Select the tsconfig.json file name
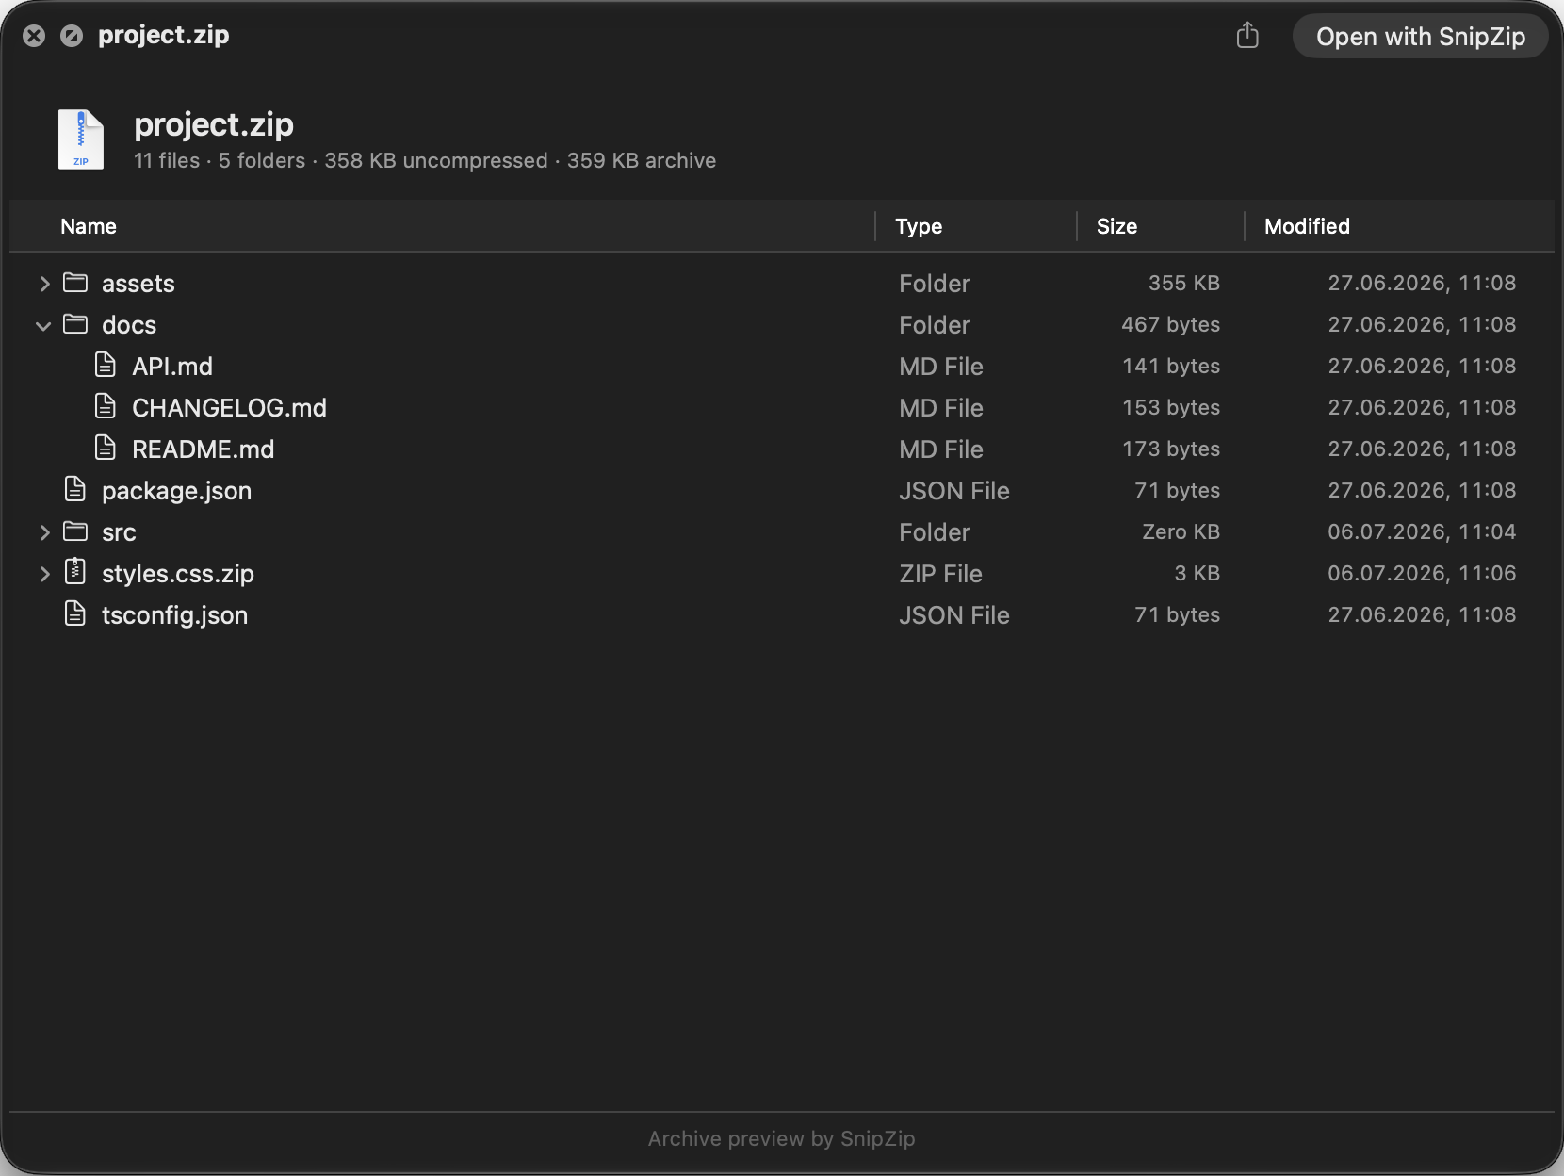Image resolution: width=1564 pixels, height=1176 pixels. click(x=174, y=615)
